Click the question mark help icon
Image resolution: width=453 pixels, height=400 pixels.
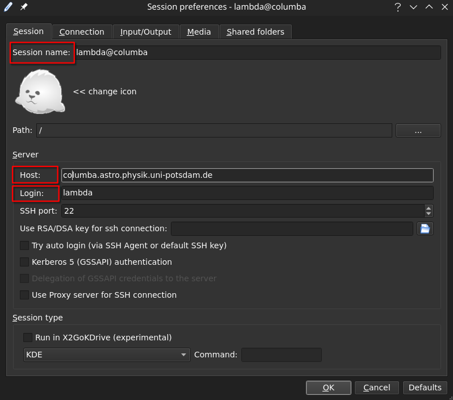coord(397,7)
